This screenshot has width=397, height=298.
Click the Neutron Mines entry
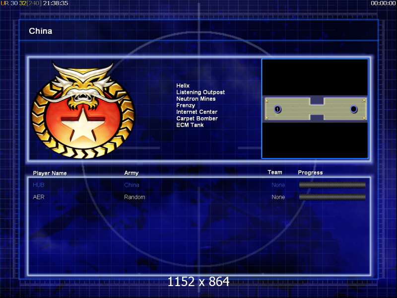[x=196, y=99]
